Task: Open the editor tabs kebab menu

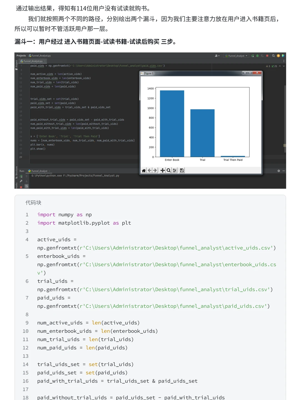Action: (x=284, y=61)
